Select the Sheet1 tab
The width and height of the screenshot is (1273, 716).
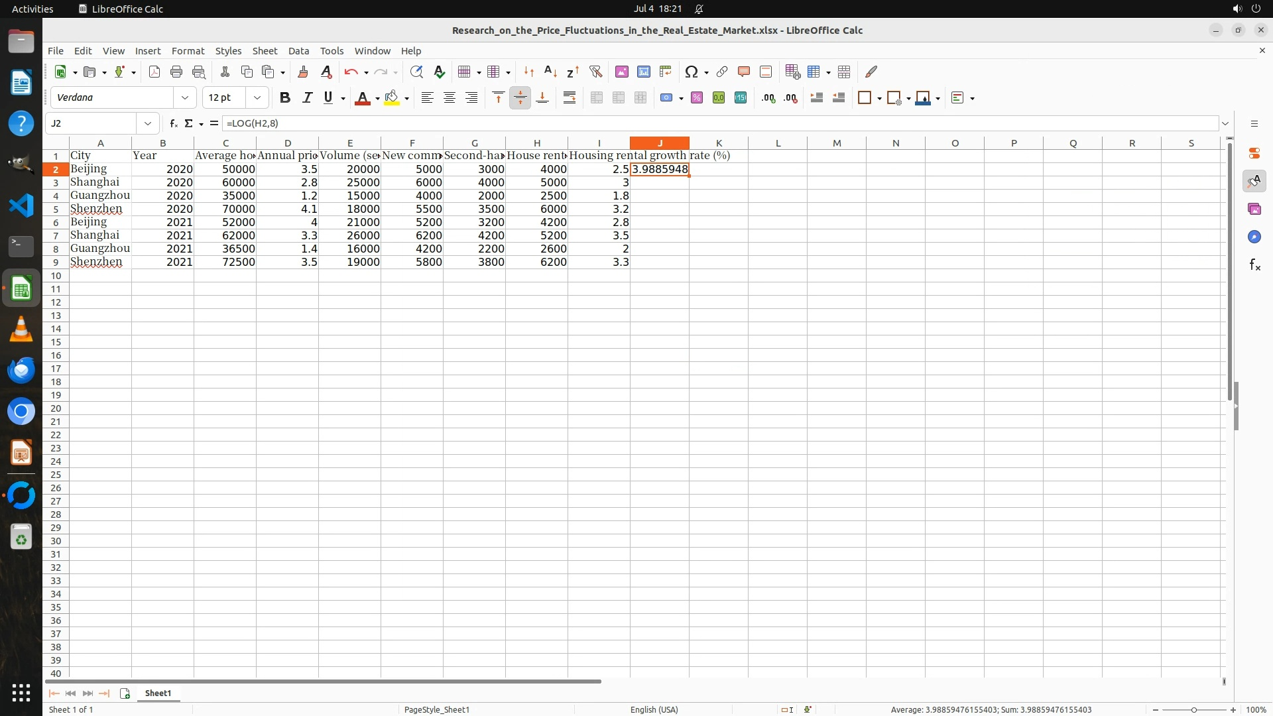point(158,693)
